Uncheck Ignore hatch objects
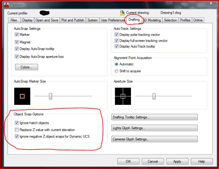The height and width of the screenshot is (169, 219). pos(17,123)
